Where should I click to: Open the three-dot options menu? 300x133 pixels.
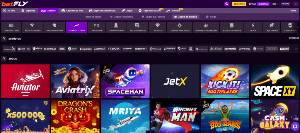coord(296,4)
